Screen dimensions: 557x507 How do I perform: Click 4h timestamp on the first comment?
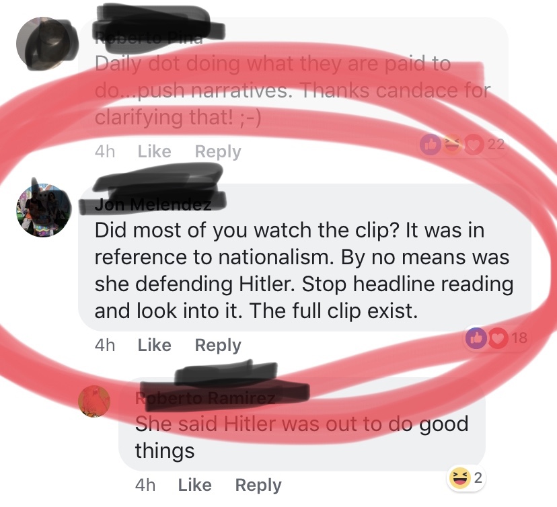coord(105,151)
